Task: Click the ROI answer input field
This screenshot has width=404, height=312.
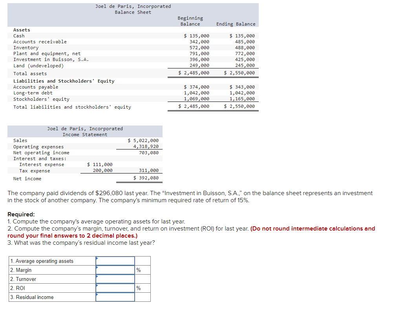Action: [115, 288]
